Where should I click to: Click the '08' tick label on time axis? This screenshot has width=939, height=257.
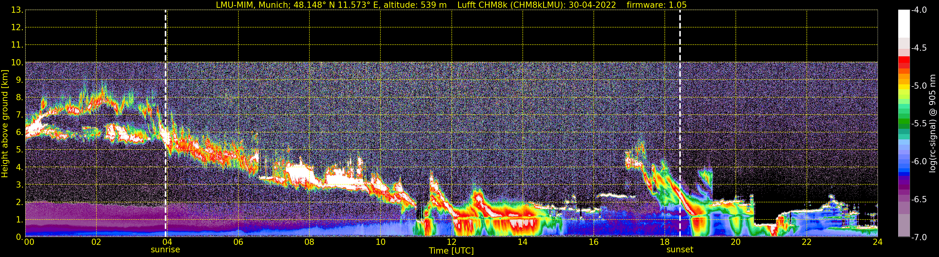[x=310, y=242]
